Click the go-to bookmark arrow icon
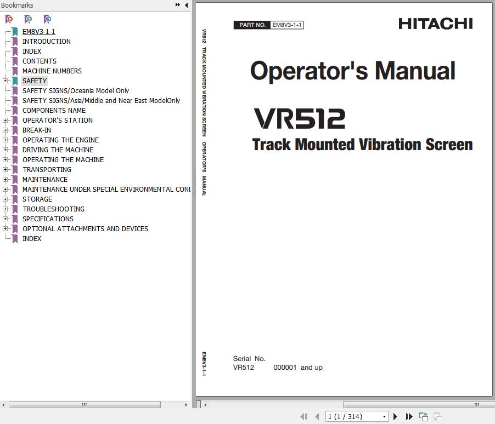 click(x=47, y=19)
